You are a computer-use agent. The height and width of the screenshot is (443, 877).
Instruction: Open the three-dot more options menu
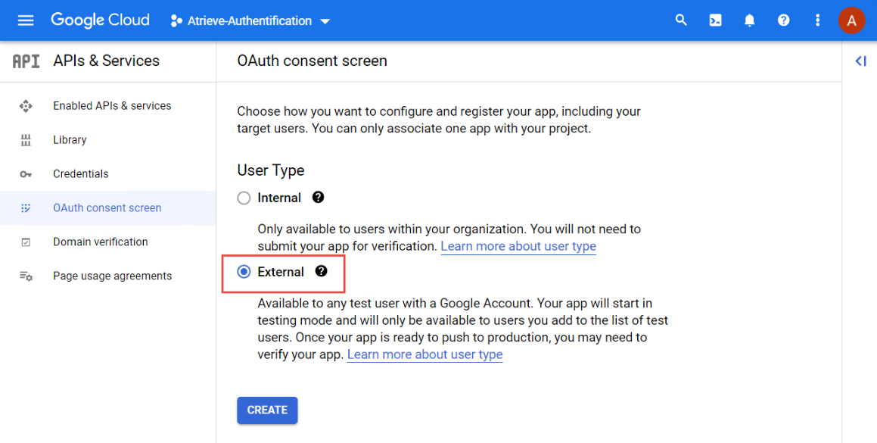point(817,20)
